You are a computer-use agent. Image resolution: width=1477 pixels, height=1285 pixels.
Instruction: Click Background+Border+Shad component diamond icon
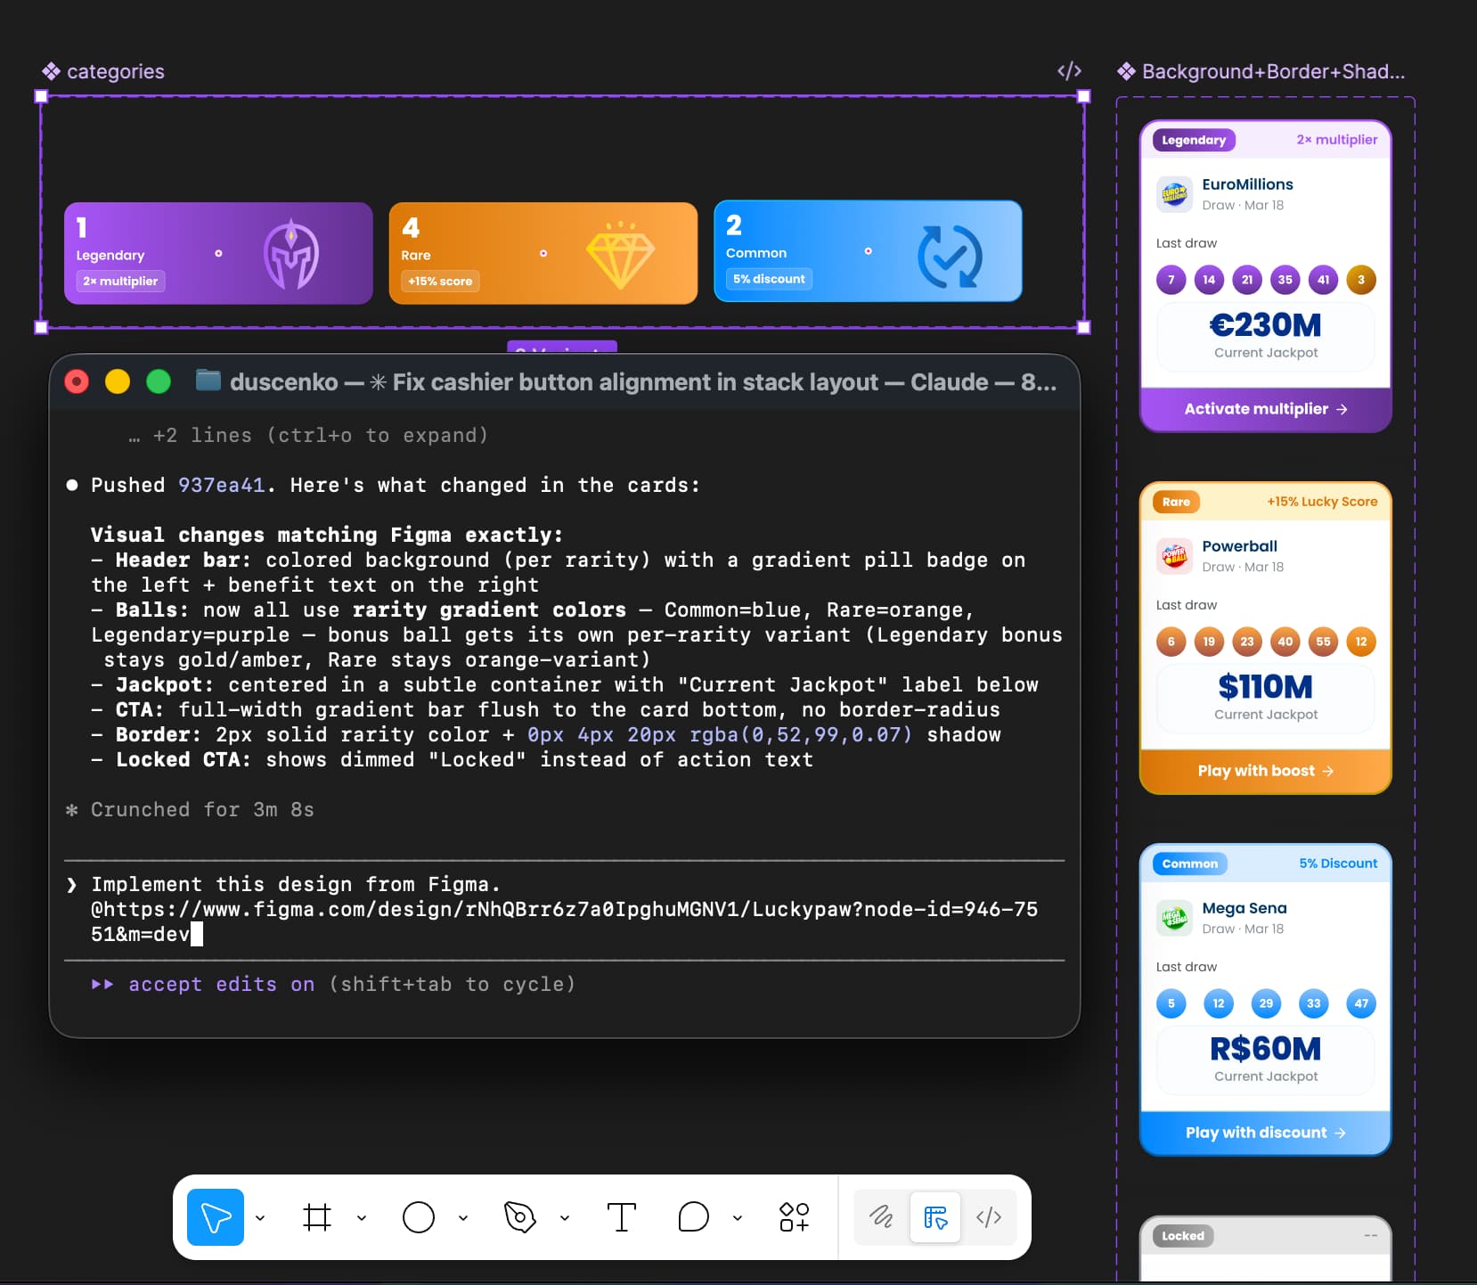click(1126, 71)
